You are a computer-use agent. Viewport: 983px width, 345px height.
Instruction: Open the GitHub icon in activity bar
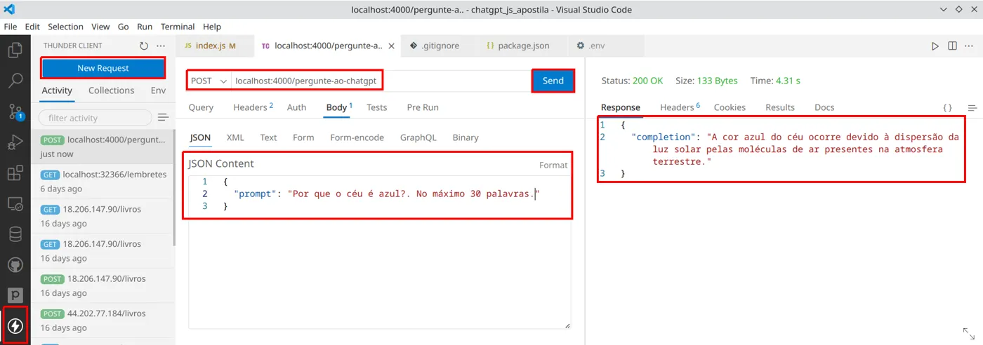(15, 264)
